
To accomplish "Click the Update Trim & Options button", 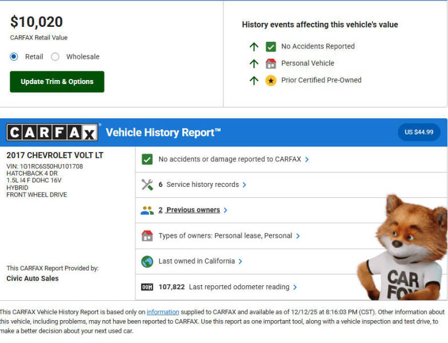I will click(x=57, y=82).
